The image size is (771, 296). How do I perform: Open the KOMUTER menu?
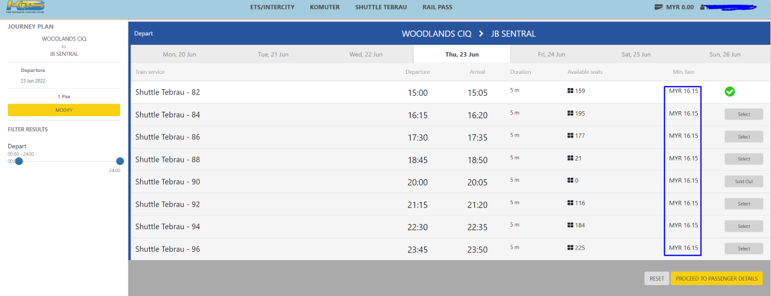click(324, 7)
